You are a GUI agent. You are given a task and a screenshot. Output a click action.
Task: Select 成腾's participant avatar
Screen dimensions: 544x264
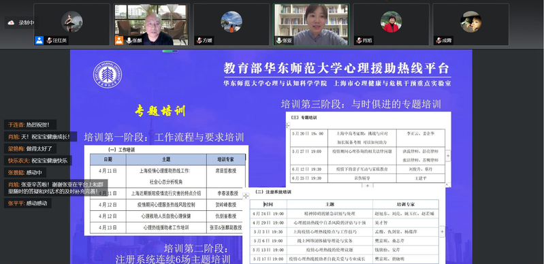pyautogui.click(x=470, y=22)
